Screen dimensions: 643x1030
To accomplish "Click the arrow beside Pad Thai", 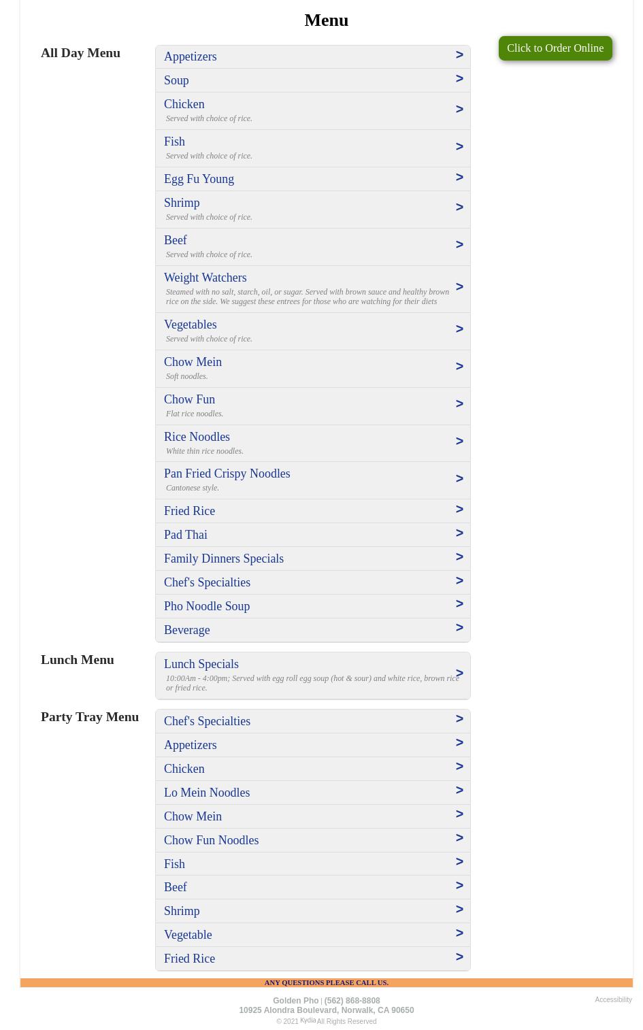I will tap(459, 533).
